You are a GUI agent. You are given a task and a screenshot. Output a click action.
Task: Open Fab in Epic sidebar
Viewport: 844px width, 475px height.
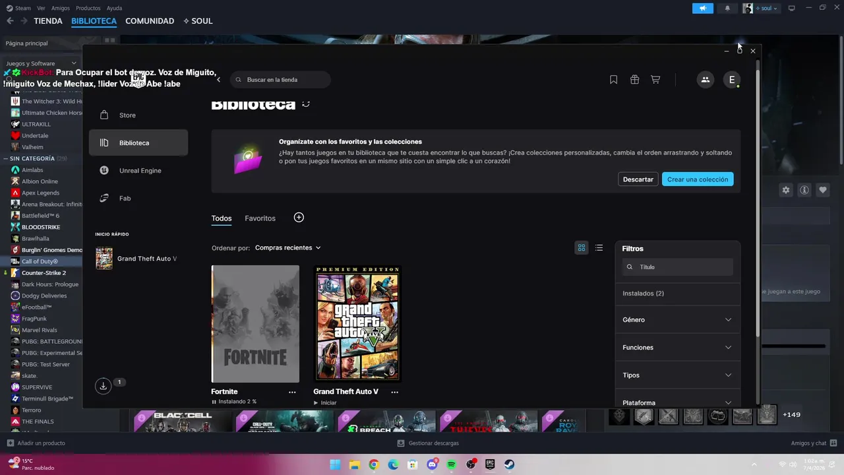point(138,199)
